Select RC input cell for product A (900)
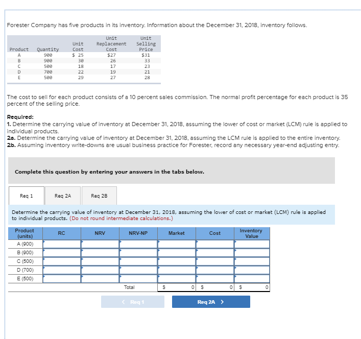Image resolution: width=361 pixels, height=339 pixels. click(x=62, y=244)
